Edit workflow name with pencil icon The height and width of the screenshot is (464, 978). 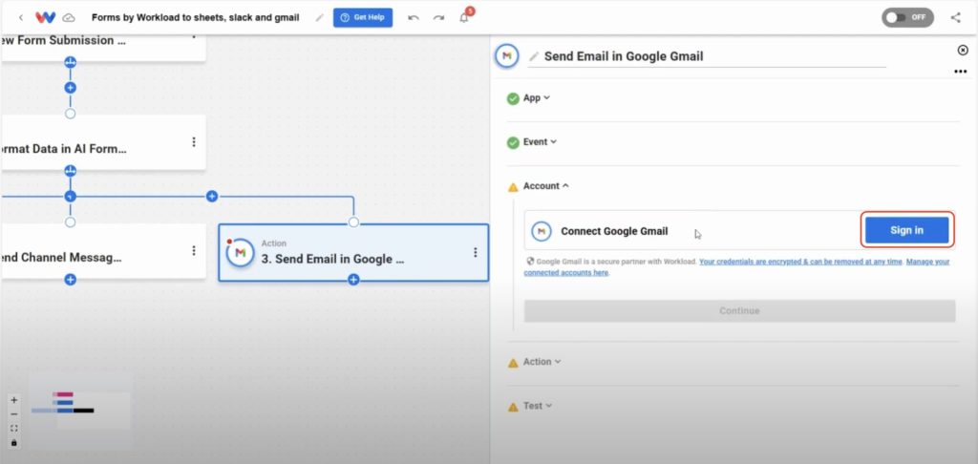pyautogui.click(x=319, y=17)
